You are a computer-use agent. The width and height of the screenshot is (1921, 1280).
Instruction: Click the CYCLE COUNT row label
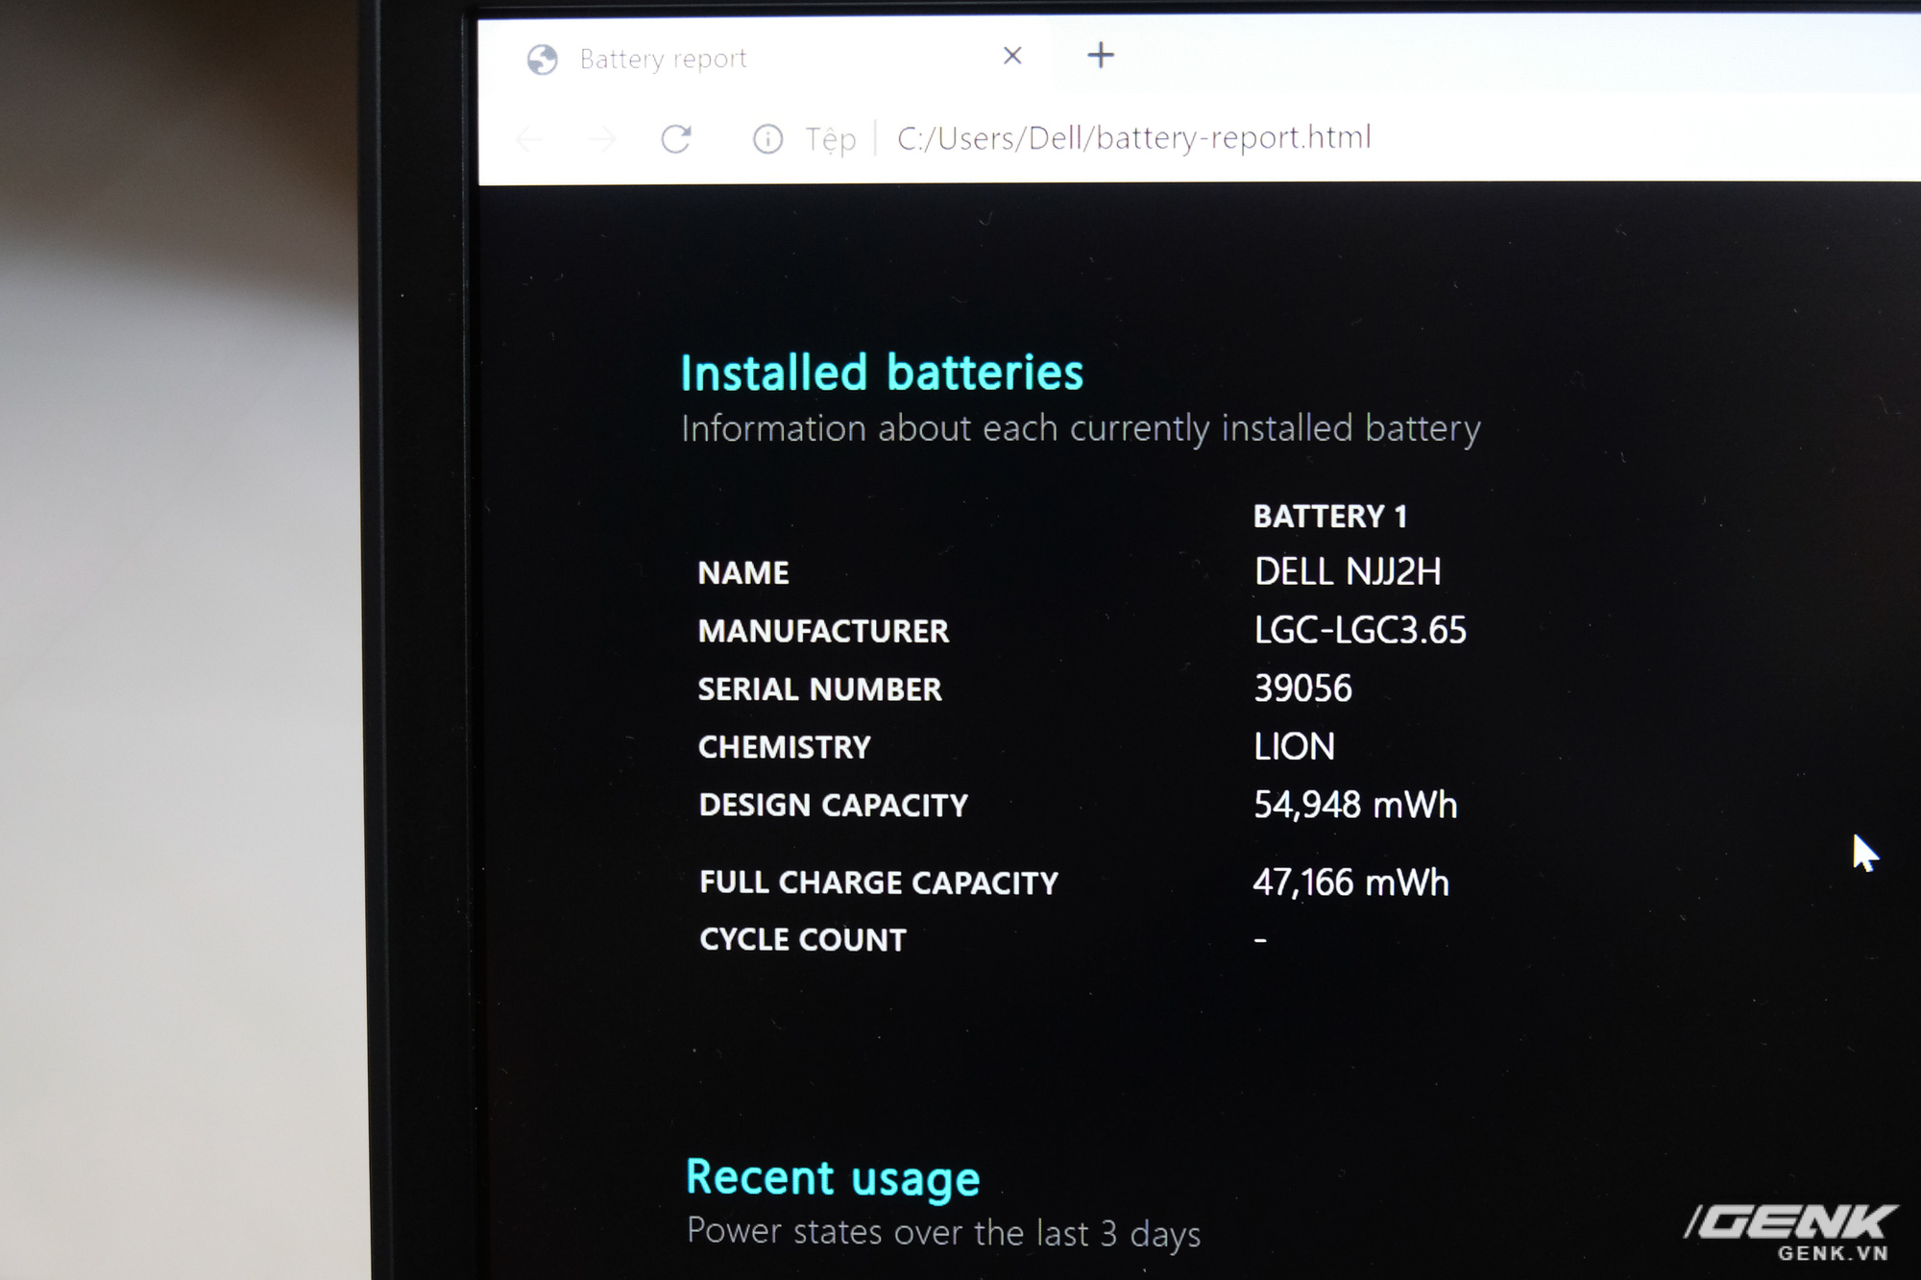[803, 940]
